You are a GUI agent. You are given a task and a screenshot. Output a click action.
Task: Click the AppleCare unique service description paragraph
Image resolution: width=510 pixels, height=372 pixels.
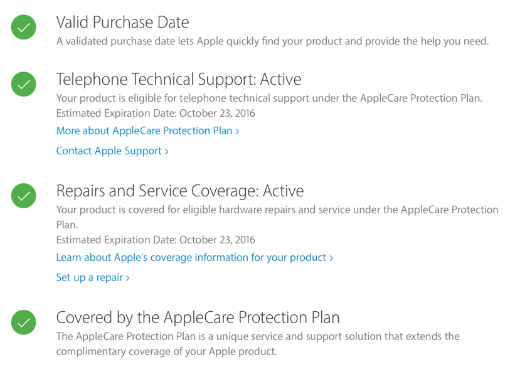tap(258, 344)
